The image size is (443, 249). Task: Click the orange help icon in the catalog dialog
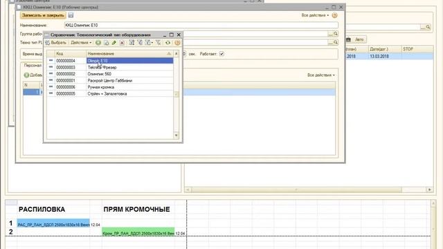177,43
